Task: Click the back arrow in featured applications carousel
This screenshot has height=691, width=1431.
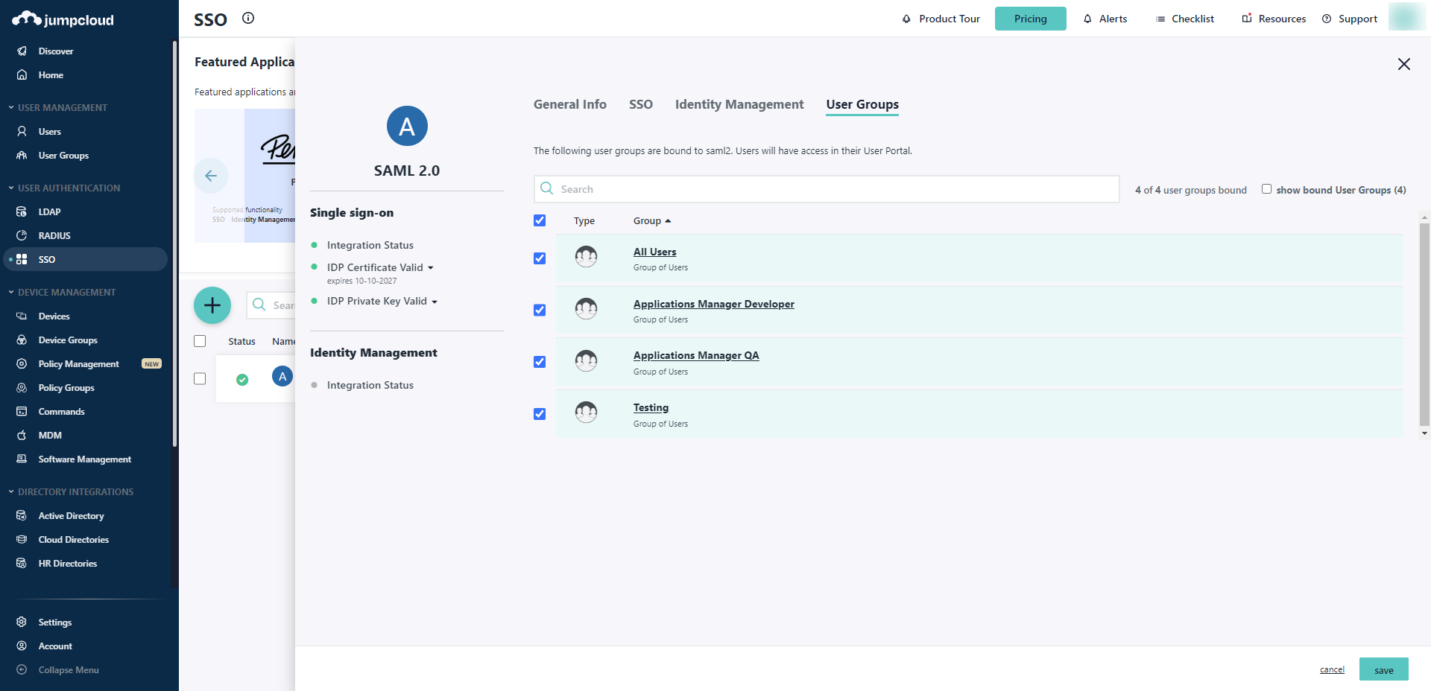Action: (211, 176)
